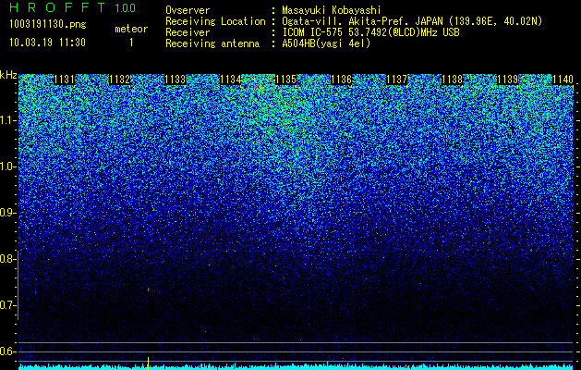Click the 0.9 kHz axis label

(7, 213)
